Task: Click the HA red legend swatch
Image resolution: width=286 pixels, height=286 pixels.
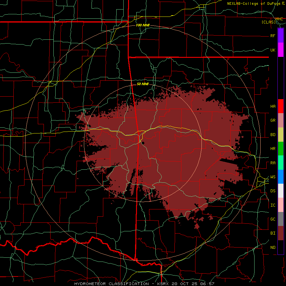Action: [x=281, y=106]
